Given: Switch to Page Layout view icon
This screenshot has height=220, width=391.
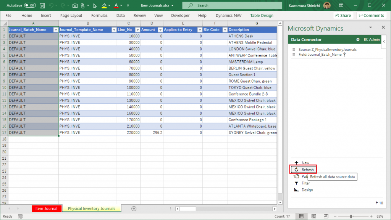Looking at the screenshot, I should 314,216.
